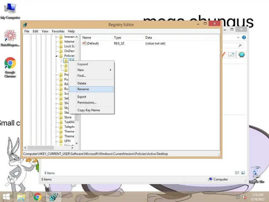The image size is (269, 202).
Task: Switch Explorer to details view icon
Action: (x=237, y=173)
